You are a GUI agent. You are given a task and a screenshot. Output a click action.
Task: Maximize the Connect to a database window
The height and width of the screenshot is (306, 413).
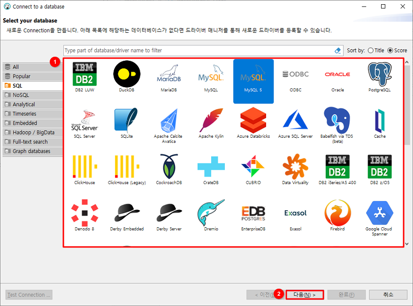(383, 7)
